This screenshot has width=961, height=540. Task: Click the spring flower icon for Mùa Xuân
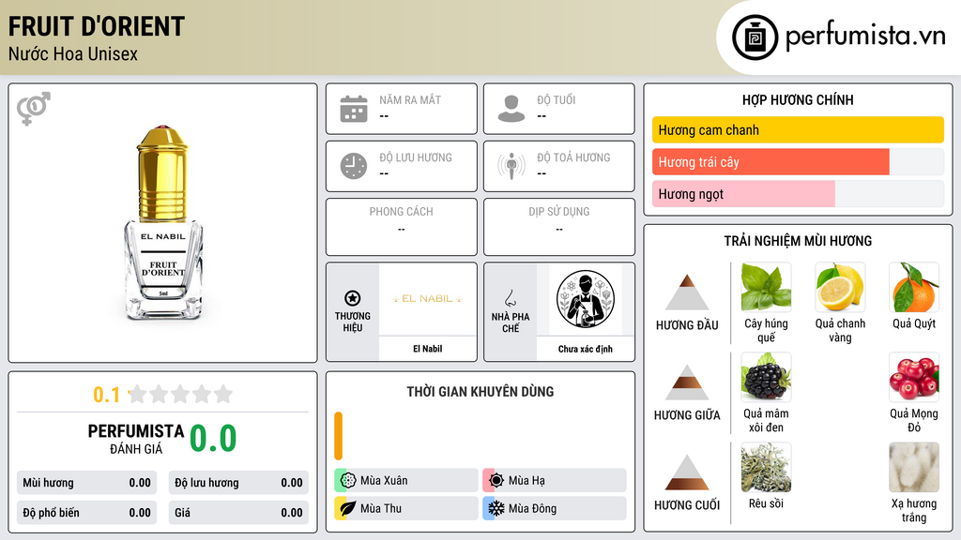[348, 481]
